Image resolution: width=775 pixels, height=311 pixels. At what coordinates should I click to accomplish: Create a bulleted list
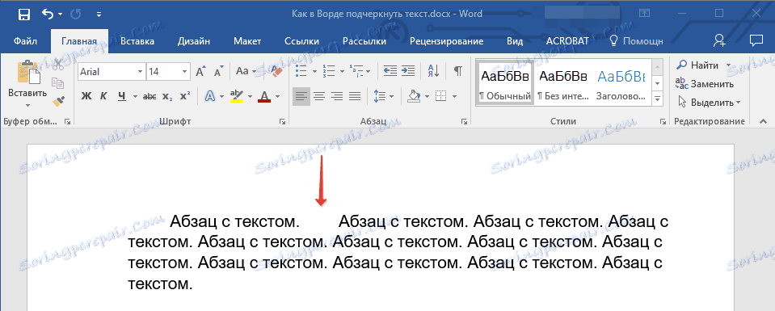(301, 71)
